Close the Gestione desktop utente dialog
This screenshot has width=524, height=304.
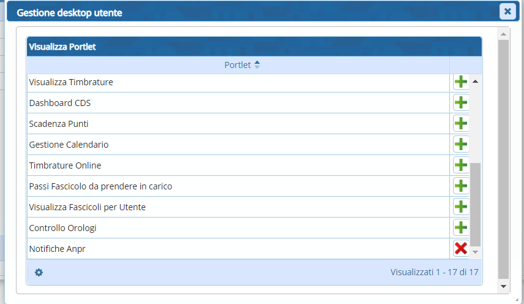tap(507, 12)
